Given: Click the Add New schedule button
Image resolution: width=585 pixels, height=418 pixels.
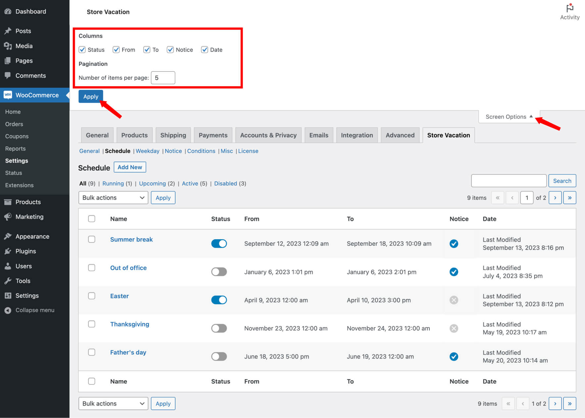Looking at the screenshot, I should tap(130, 167).
